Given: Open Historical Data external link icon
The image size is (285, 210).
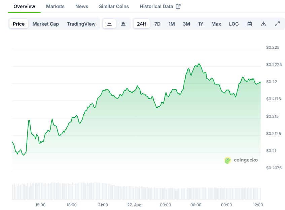Looking at the screenshot, I should pos(178,6).
